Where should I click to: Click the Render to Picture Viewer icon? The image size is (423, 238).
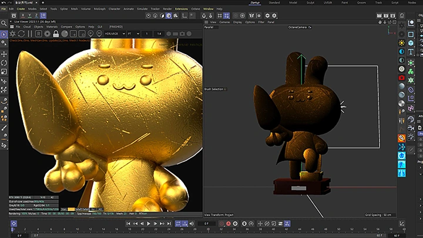[386, 16]
